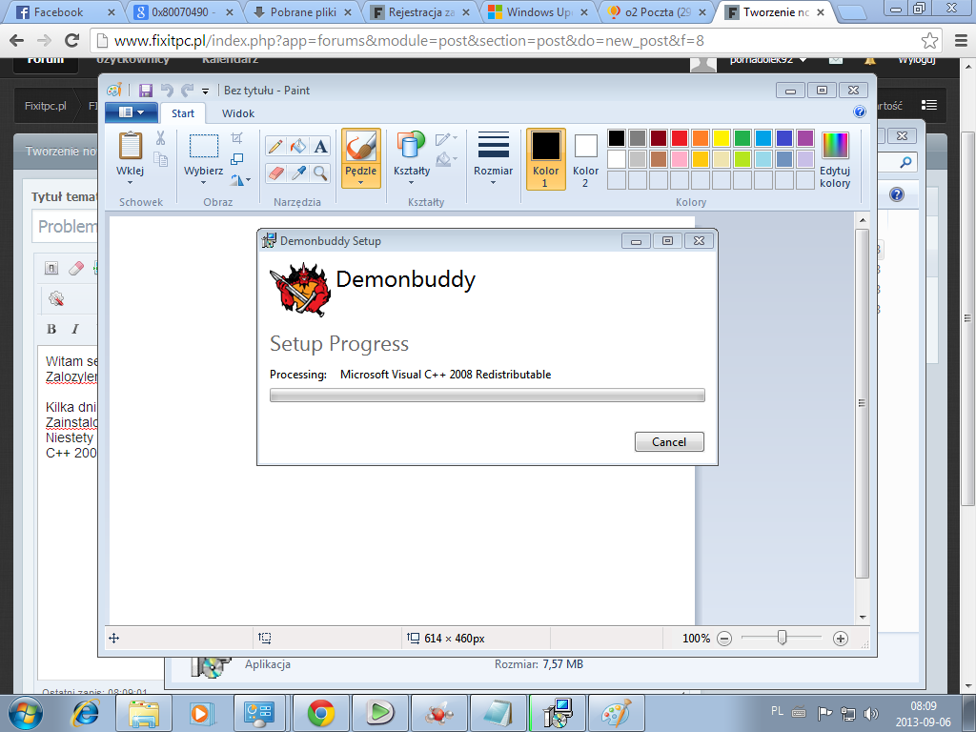
Task: Open the PL language indicator in the tray
Action: [x=777, y=711]
